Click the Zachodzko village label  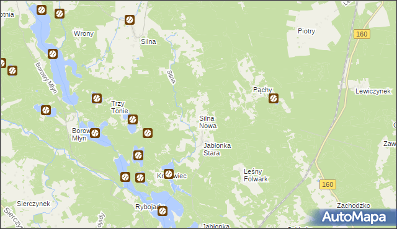(x=354, y=205)
